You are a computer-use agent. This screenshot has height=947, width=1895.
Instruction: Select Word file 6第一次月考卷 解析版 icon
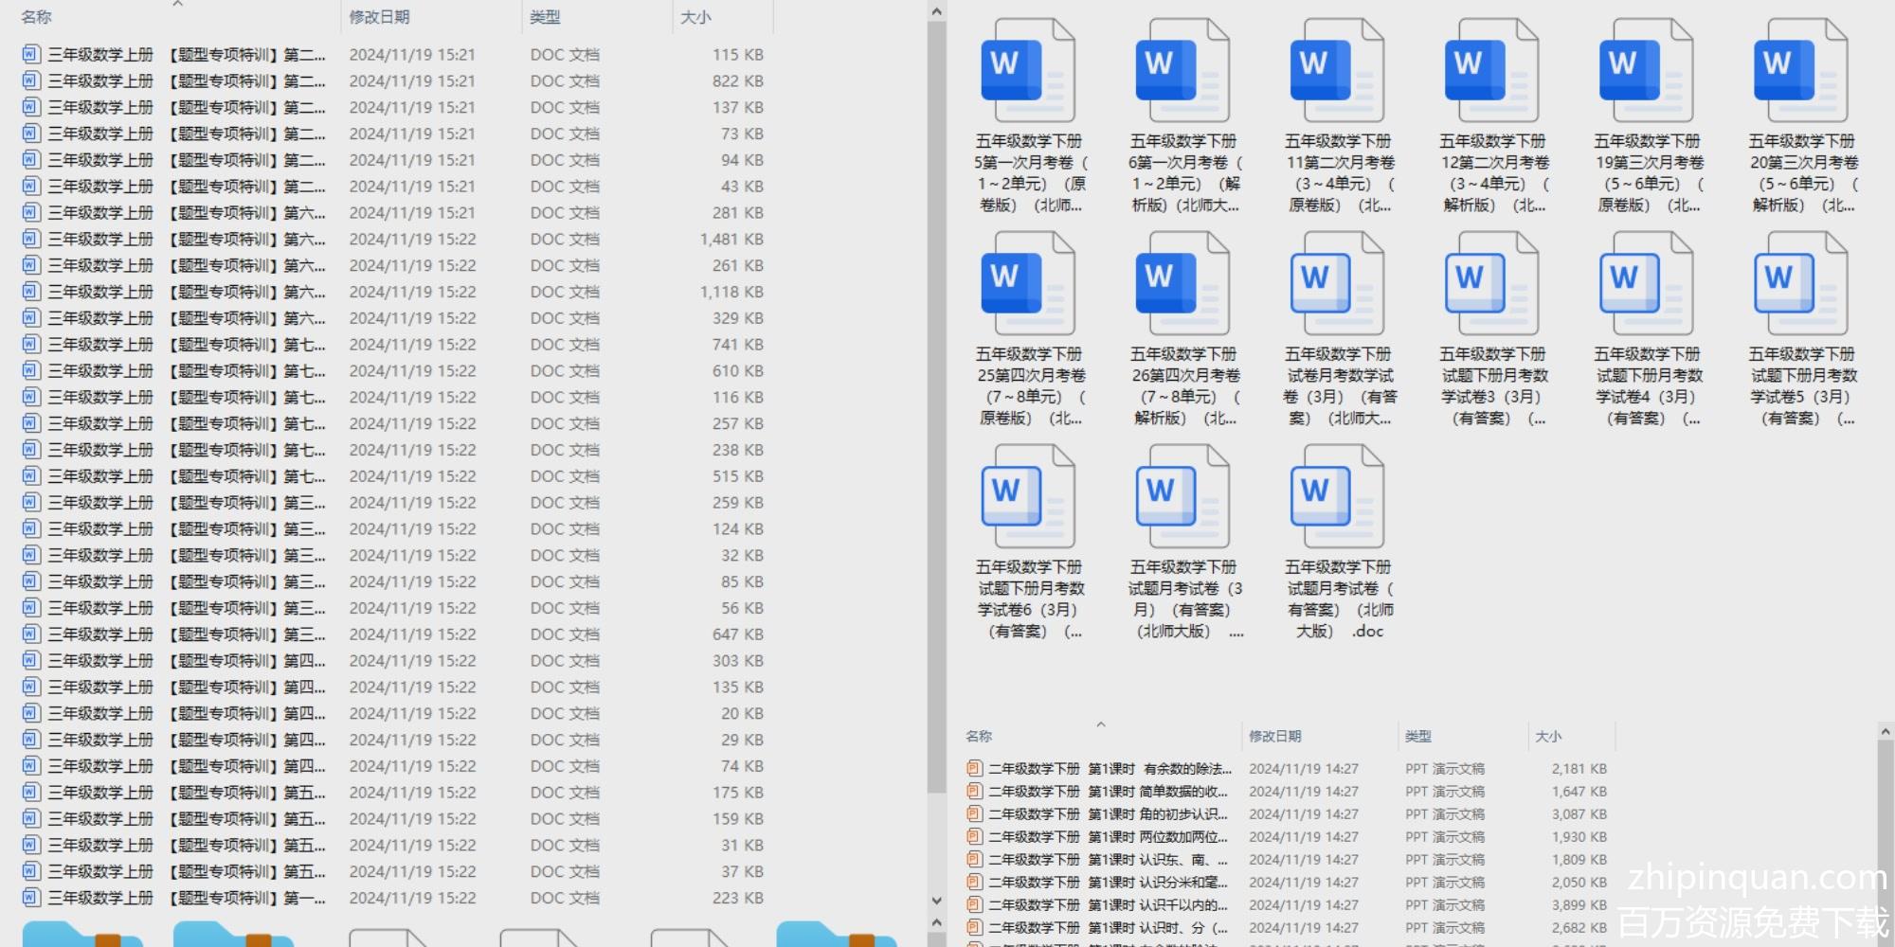click(1182, 71)
